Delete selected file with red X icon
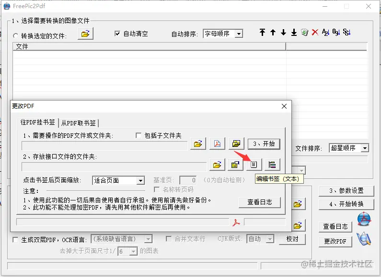The width and height of the screenshot is (381, 277). click(315, 32)
